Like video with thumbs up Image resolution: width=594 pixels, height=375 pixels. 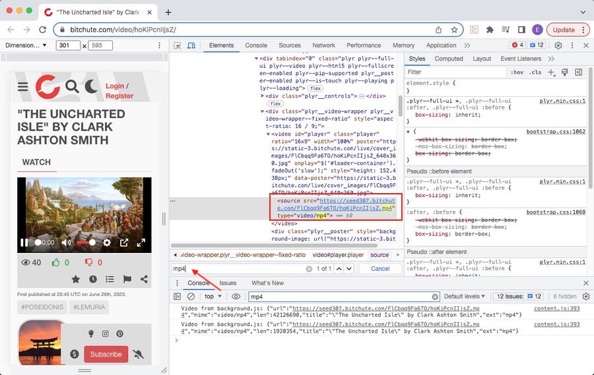[55, 262]
